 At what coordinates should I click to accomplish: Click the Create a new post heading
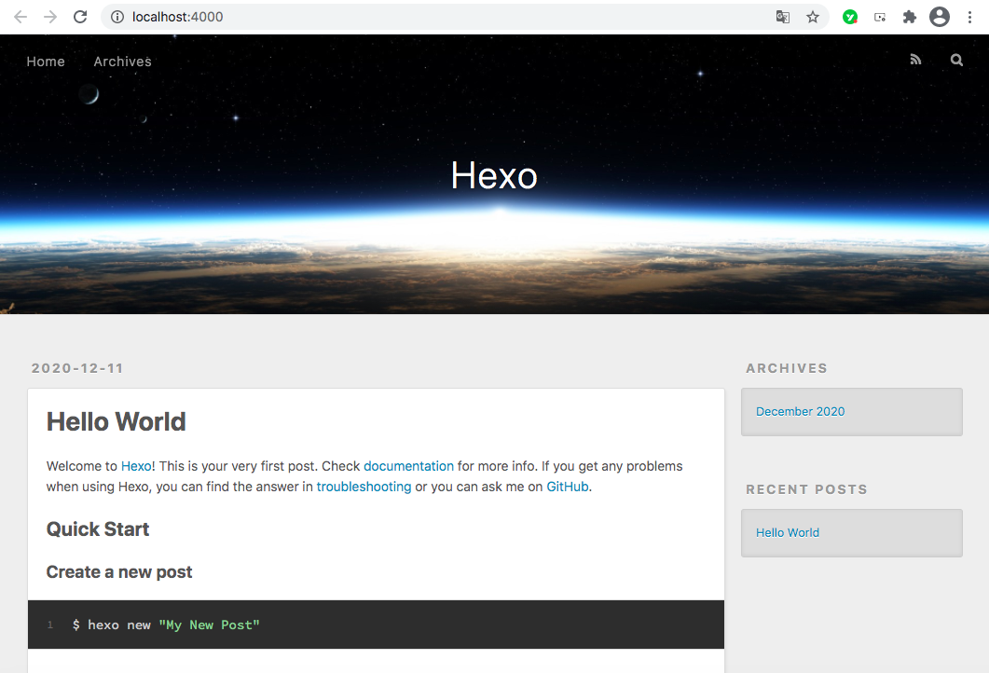(x=119, y=572)
